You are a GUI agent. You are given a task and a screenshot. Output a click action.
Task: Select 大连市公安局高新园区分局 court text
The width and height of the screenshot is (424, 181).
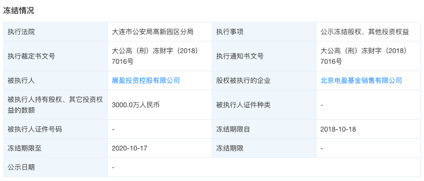tap(153, 32)
